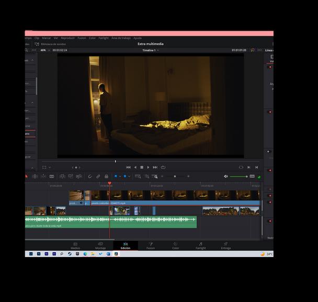318x302 pixels.
Task: Switch to the Medios page
Action: click(75, 246)
